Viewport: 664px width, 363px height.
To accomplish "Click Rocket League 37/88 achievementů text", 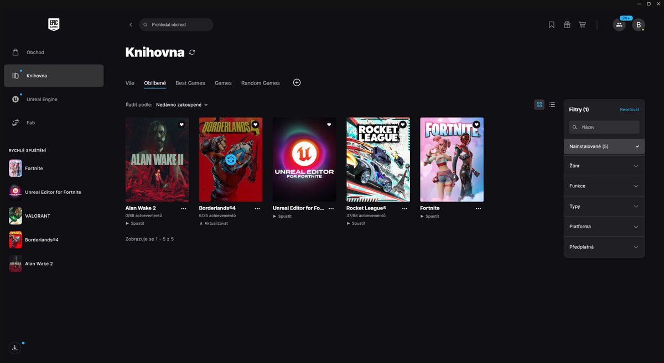I will (366, 215).
